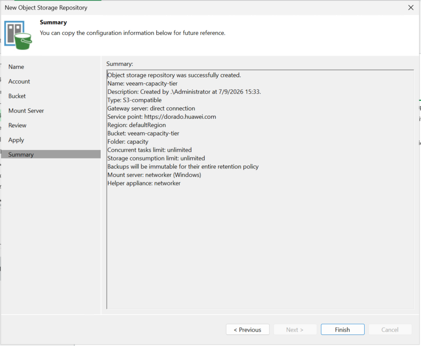Click the Description line with Administrator

[x=184, y=92]
